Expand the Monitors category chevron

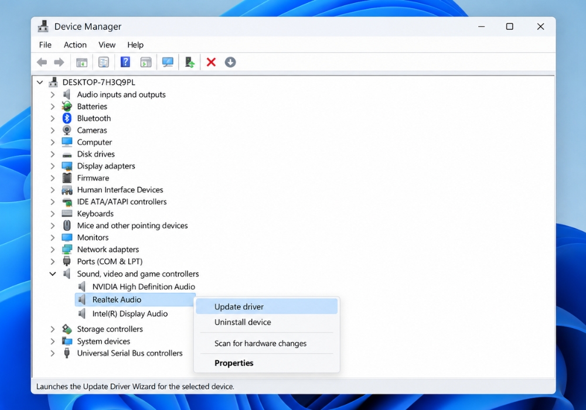tap(53, 237)
